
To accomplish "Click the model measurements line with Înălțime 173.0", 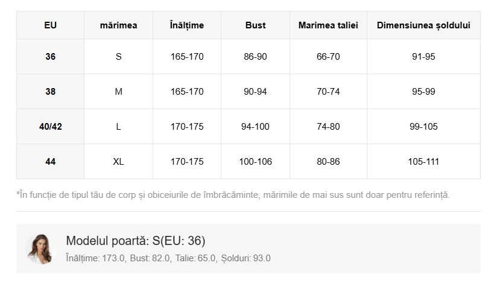I will pos(168,258).
